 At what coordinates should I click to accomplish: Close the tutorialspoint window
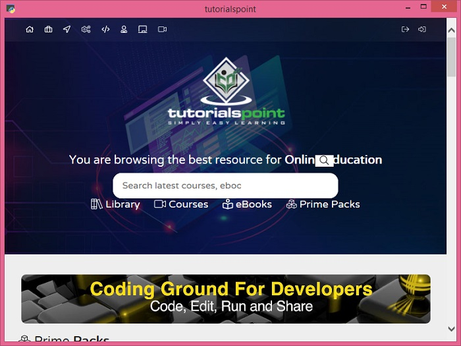444,7
